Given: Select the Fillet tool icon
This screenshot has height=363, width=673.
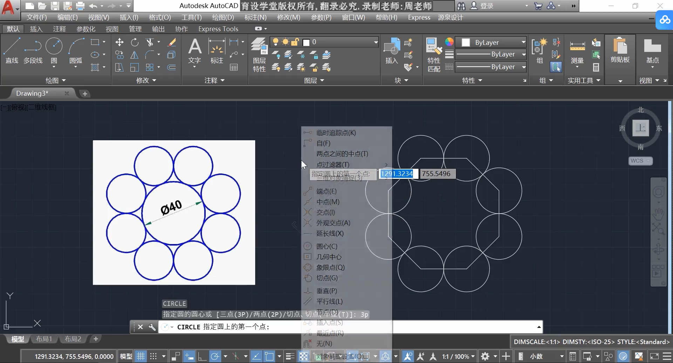Looking at the screenshot, I should pos(150,55).
